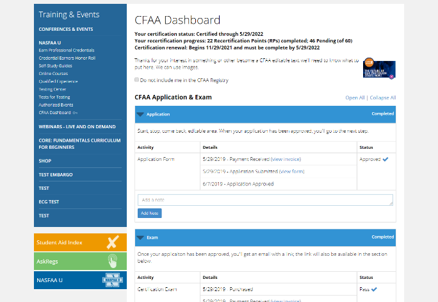Click the Application Form activity cell
This screenshot has width=438, height=302.
156,159
